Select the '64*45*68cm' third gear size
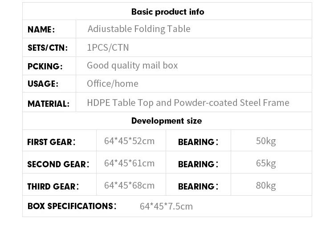The width and height of the screenshot is (334, 246). [x=130, y=185]
